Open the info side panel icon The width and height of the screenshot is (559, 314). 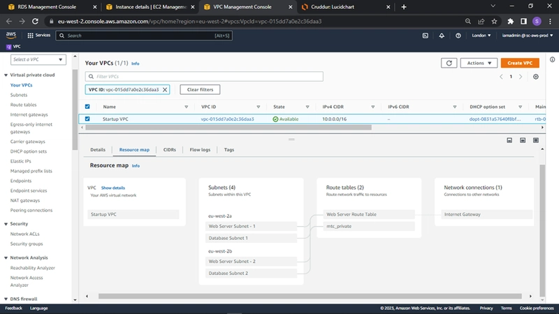pyautogui.click(x=552, y=59)
